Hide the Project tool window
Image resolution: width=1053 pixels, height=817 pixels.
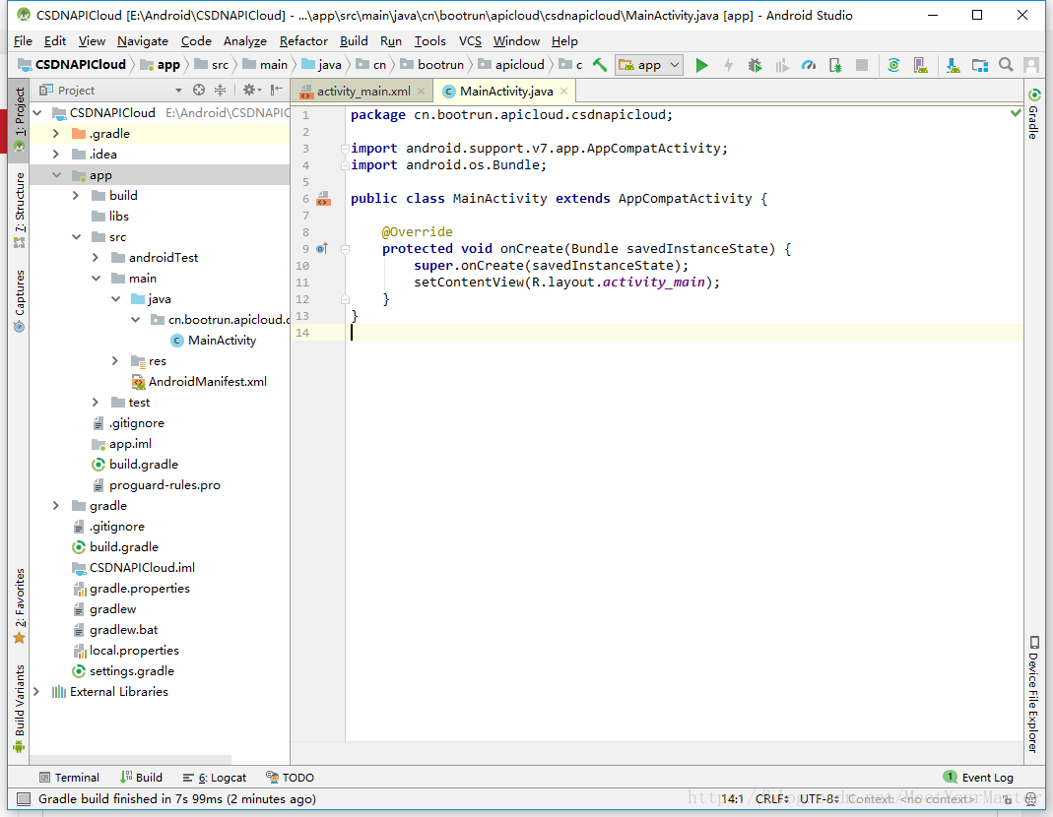276,90
